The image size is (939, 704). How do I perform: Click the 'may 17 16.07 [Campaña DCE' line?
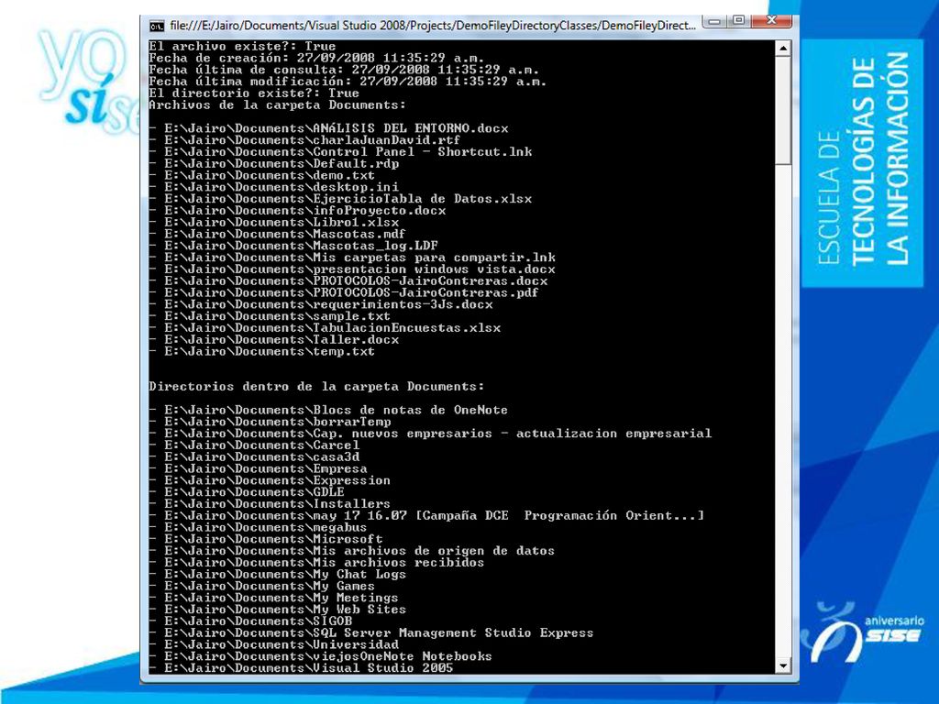point(427,515)
